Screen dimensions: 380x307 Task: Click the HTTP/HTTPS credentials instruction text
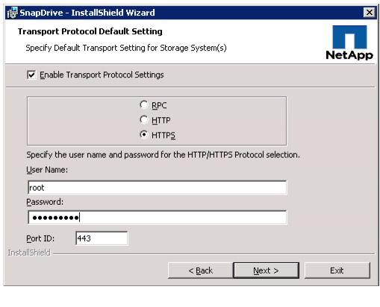tap(163, 155)
